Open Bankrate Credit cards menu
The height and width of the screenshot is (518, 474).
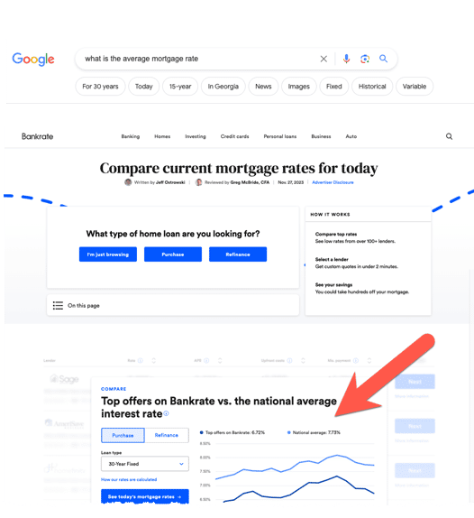click(x=234, y=136)
